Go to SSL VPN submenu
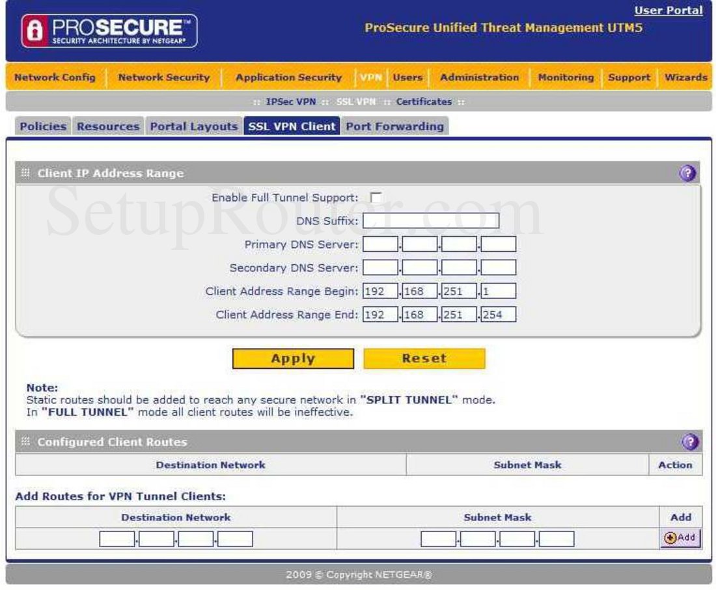This screenshot has height=590, width=716. tap(356, 101)
